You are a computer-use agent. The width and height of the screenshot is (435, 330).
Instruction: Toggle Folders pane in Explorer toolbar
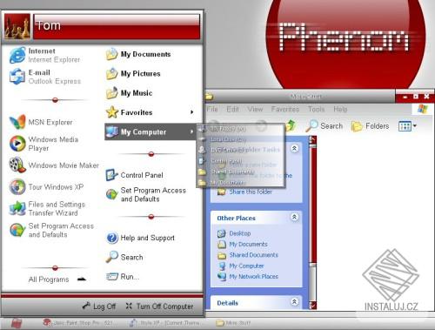tap(370, 126)
